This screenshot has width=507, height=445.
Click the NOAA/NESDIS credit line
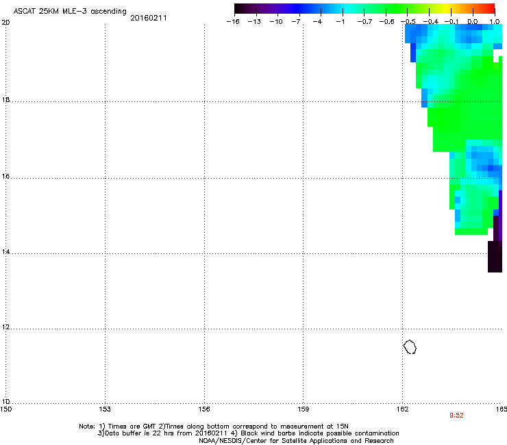(x=296, y=441)
